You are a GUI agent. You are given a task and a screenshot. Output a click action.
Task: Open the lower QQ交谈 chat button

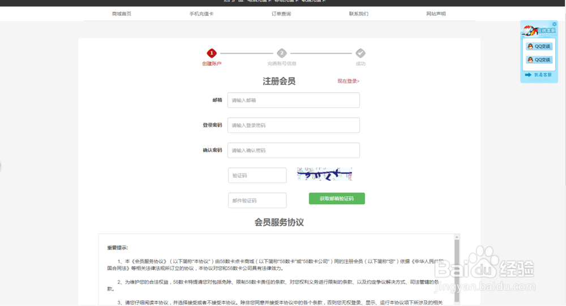coord(539,59)
